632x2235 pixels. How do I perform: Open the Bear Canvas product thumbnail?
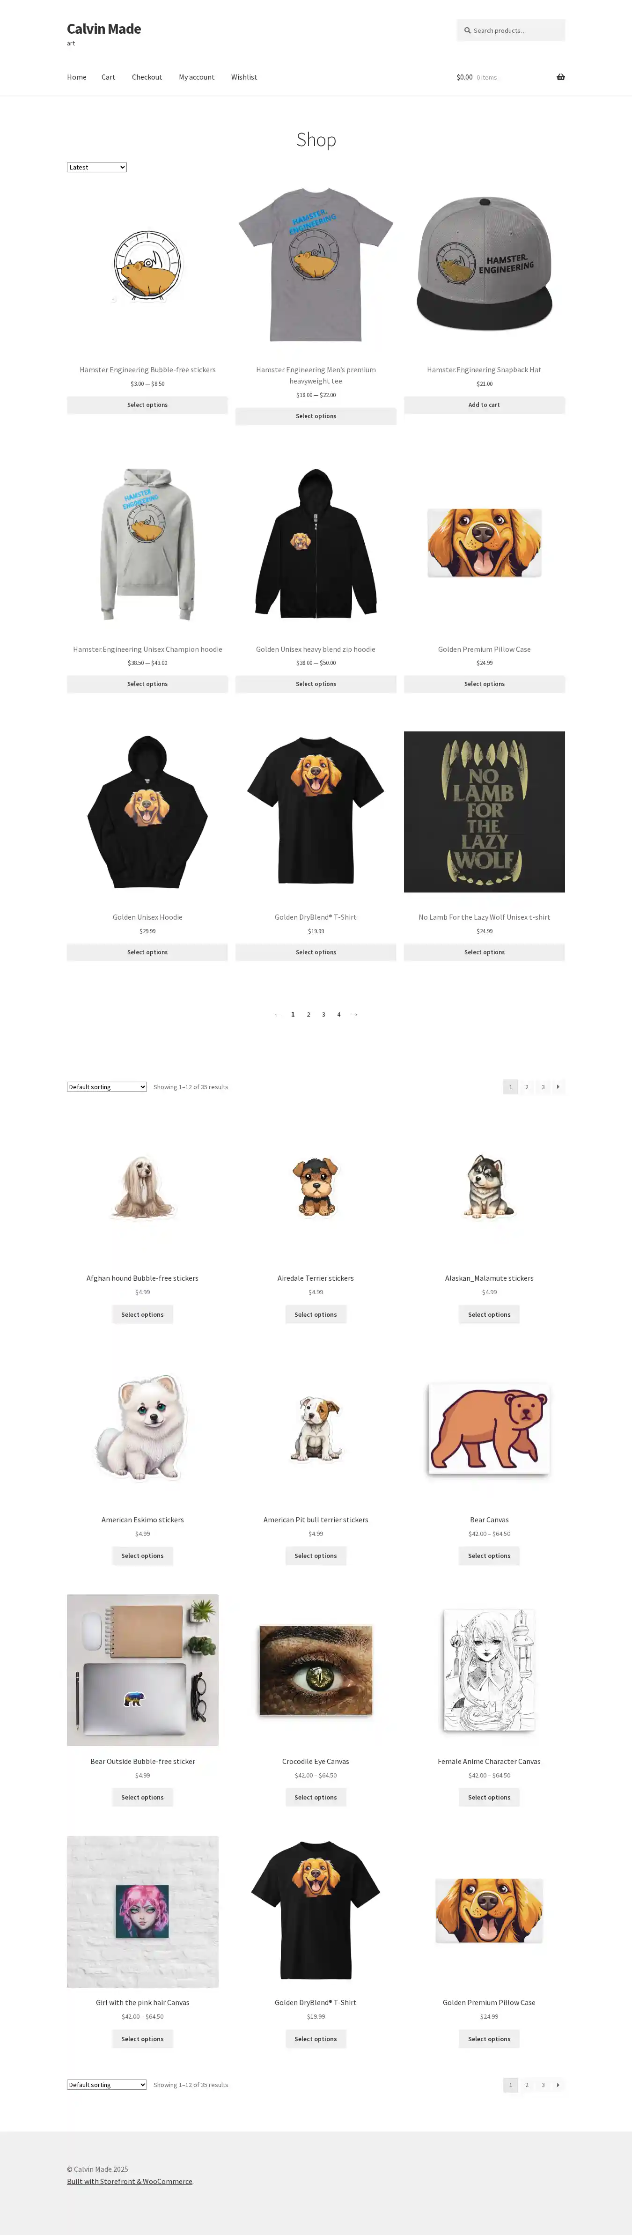(x=489, y=1428)
